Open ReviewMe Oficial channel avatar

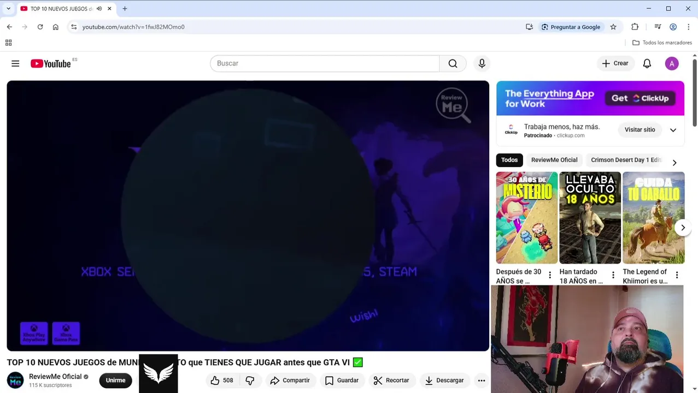(x=15, y=380)
